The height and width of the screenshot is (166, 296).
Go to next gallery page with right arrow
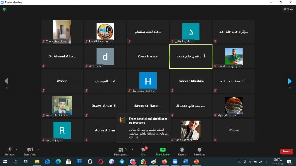click(x=290, y=81)
